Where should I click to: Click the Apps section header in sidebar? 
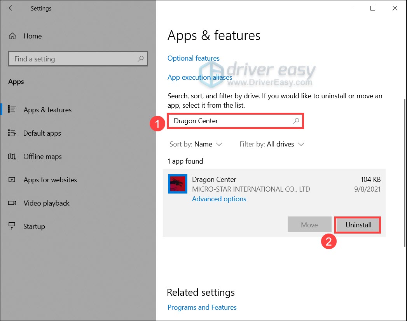[x=16, y=82]
